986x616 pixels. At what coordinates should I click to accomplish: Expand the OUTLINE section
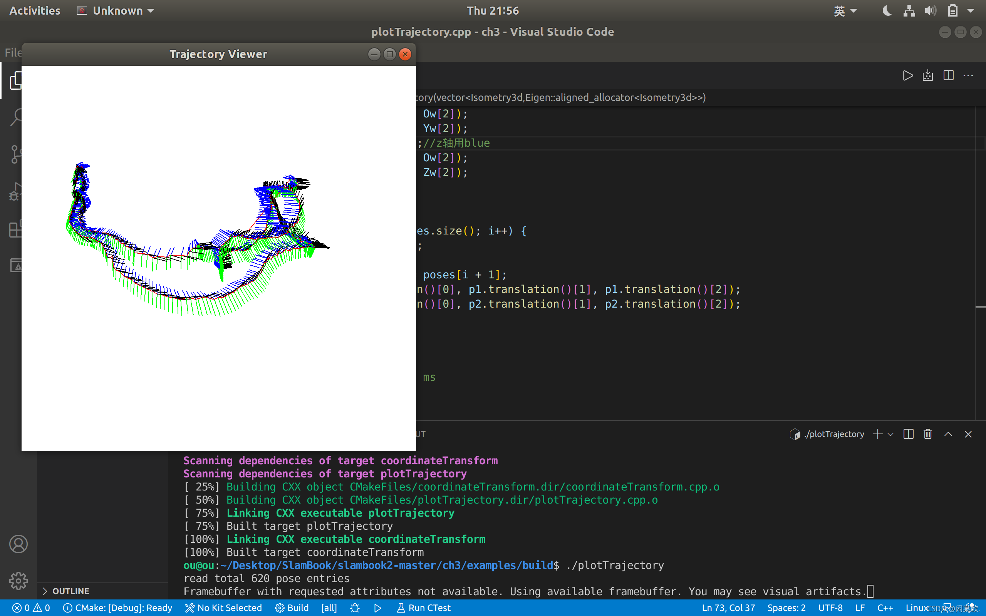click(x=70, y=591)
